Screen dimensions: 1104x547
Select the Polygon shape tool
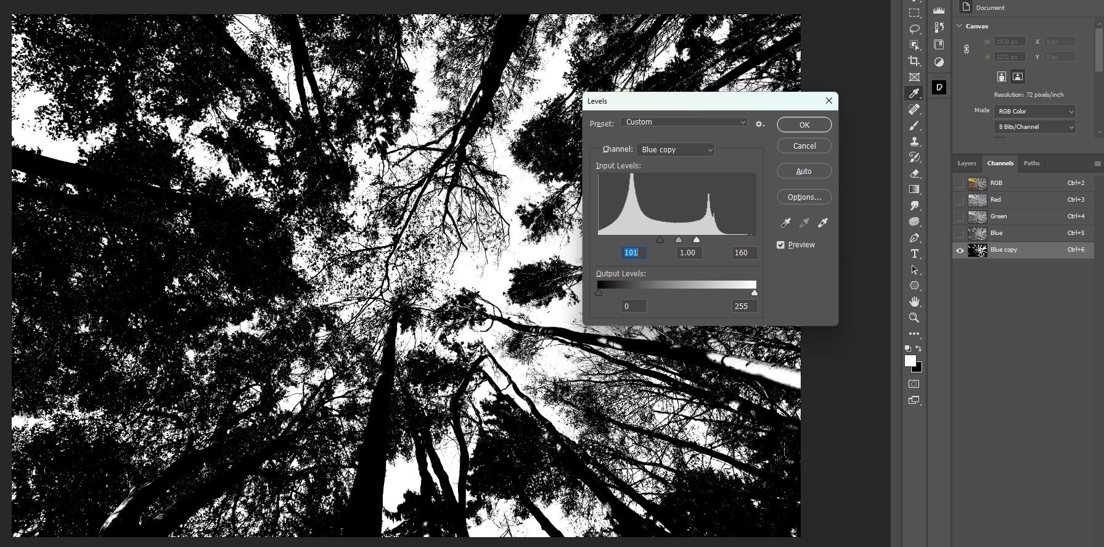tap(914, 286)
